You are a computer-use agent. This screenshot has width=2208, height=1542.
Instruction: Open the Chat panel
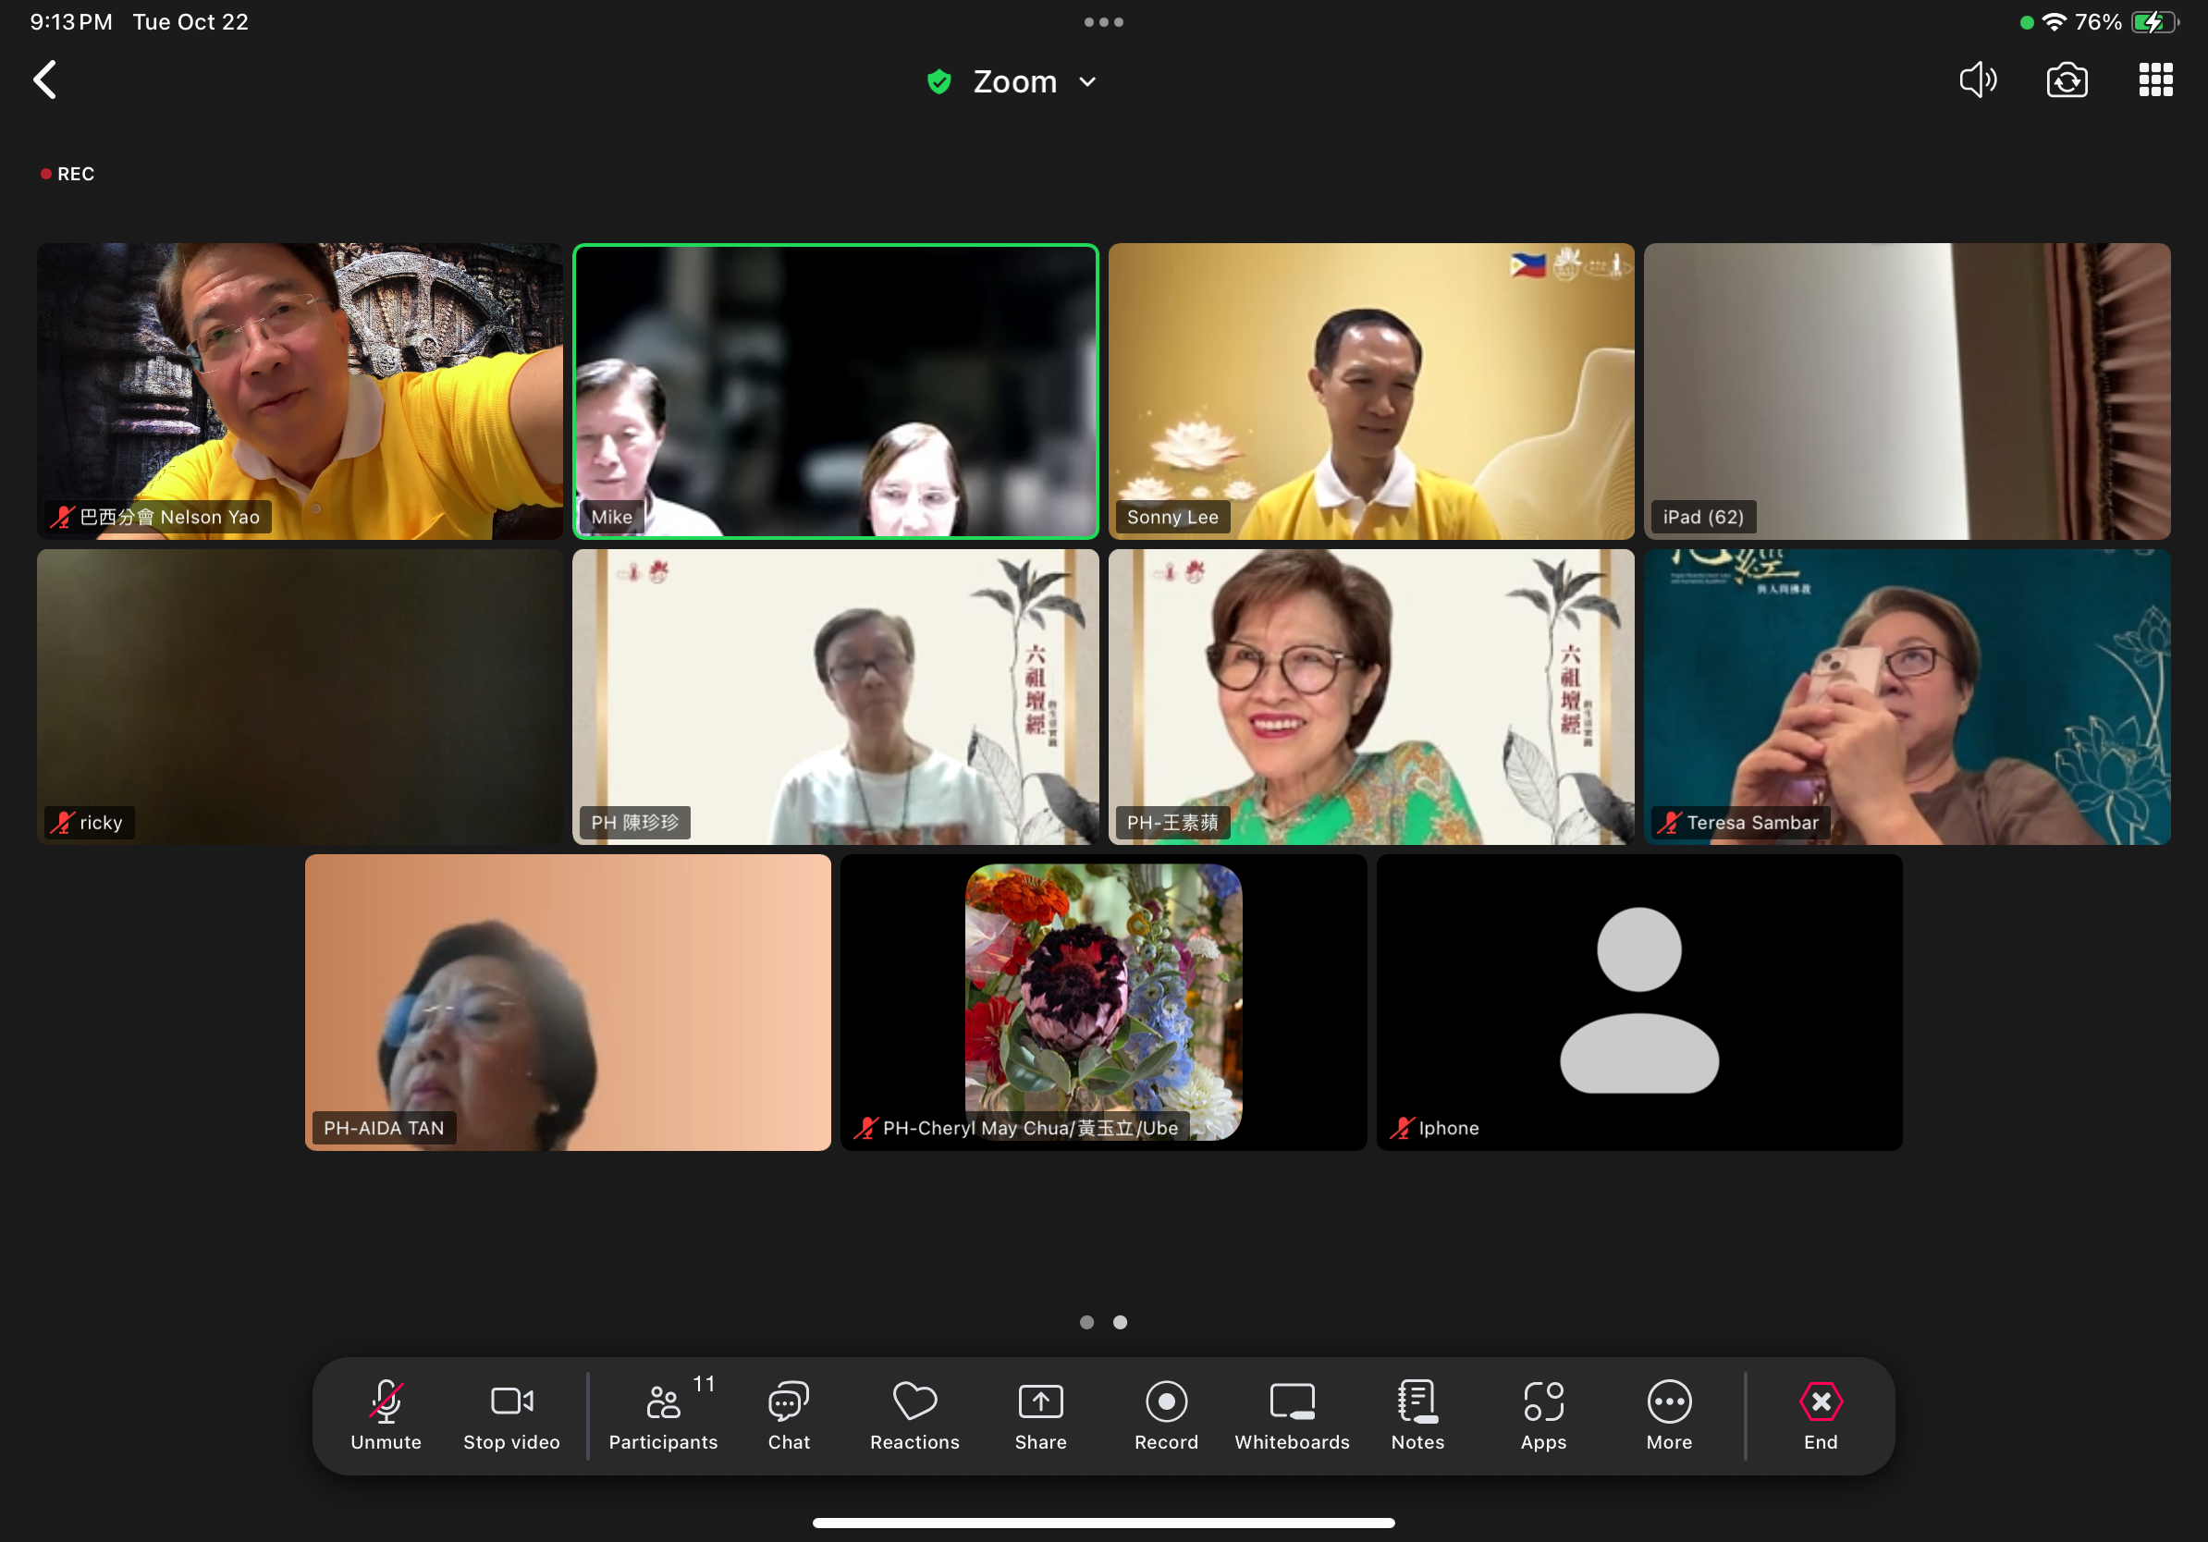[789, 1414]
